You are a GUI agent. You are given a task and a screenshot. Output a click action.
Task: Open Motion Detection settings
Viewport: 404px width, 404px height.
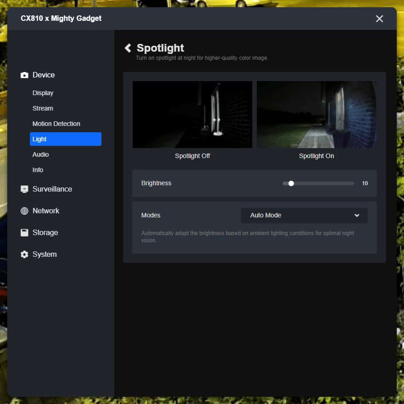pyautogui.click(x=56, y=124)
